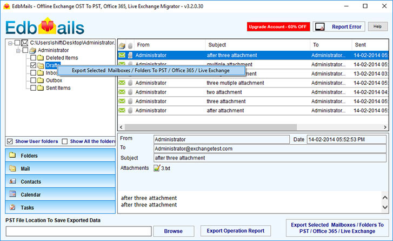
Task: Click the Browse button
Action: point(174,231)
